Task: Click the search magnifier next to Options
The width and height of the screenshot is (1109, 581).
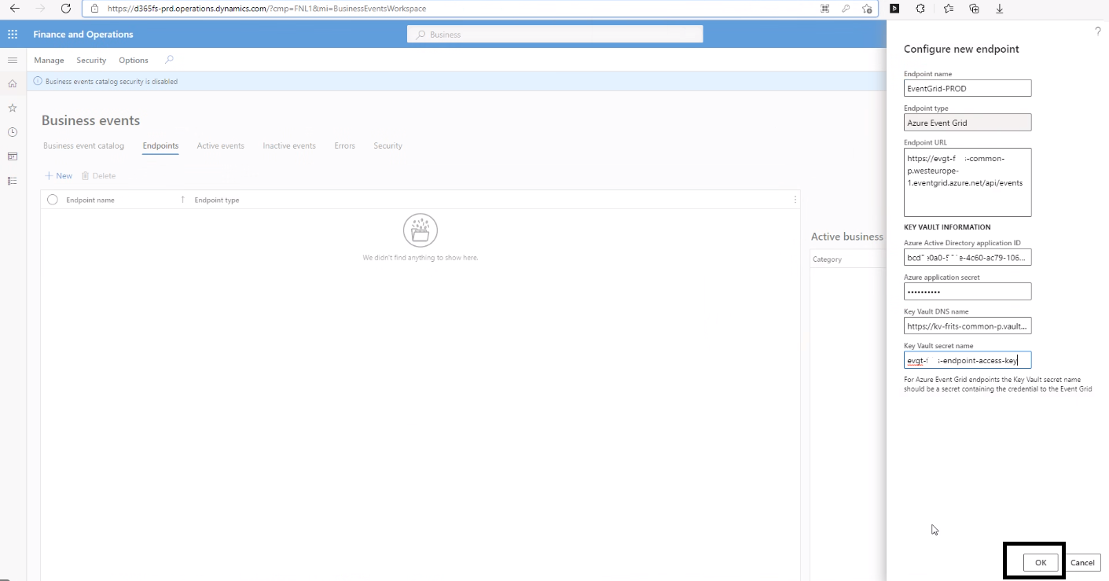Action: coord(168,60)
